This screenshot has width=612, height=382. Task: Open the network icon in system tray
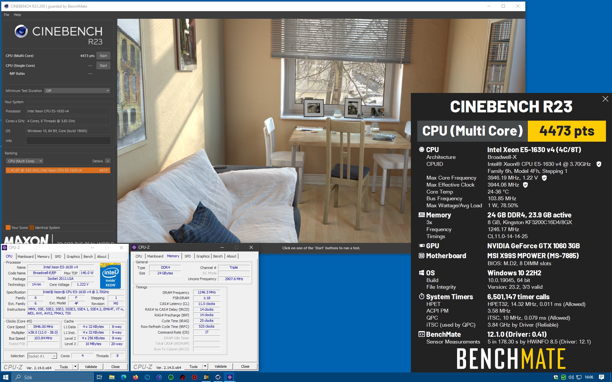coord(579,377)
